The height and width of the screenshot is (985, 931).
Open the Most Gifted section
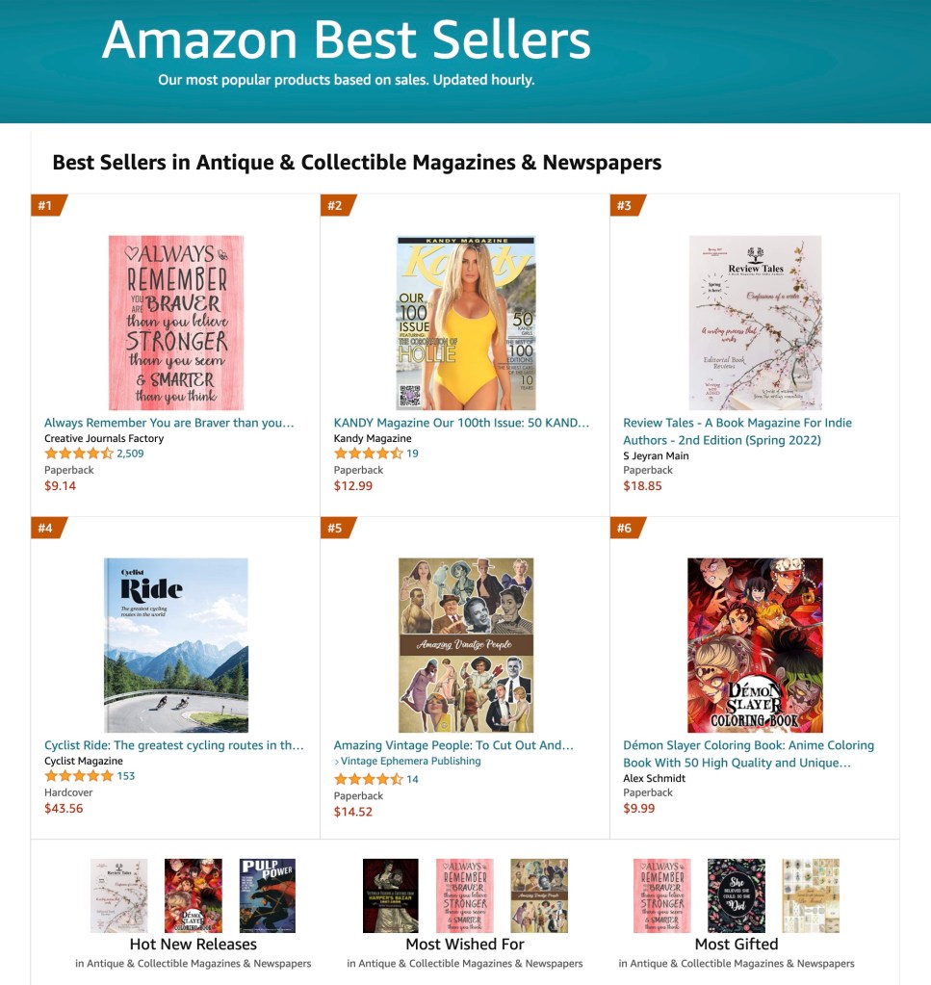[737, 945]
